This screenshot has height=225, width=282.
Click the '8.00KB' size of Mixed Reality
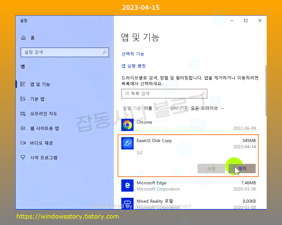point(249,201)
